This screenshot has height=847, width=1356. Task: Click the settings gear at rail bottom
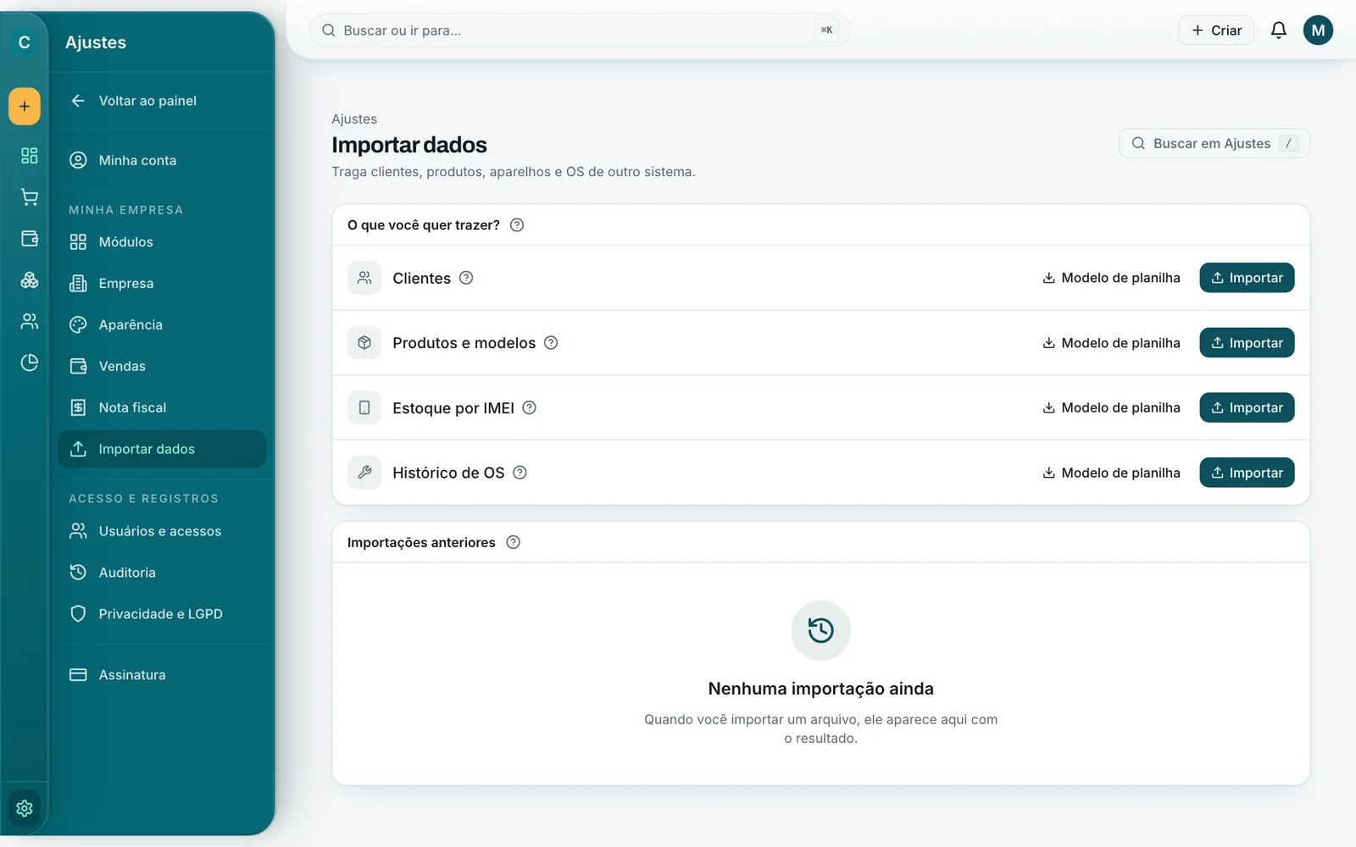pos(25,808)
